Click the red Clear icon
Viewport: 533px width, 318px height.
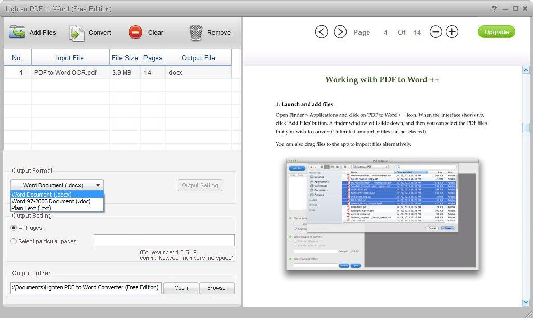[136, 32]
